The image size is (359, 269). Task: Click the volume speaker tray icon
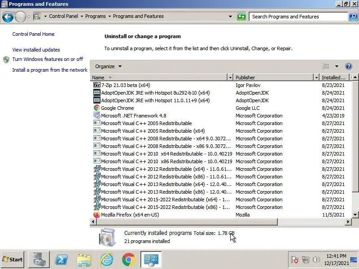point(316,260)
